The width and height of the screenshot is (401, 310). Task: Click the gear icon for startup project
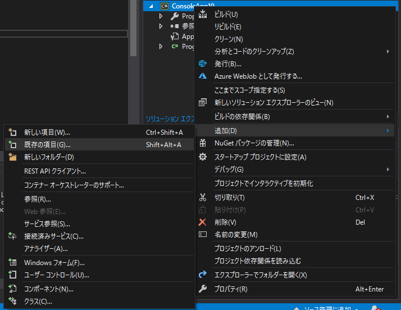tap(203, 157)
